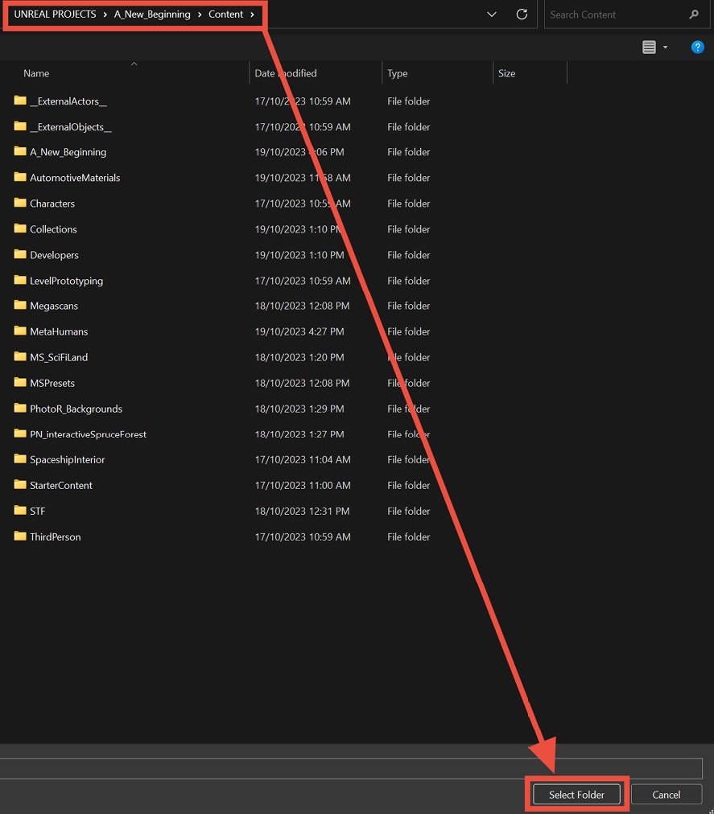Select the PN_interactiveSpruceForest folder icon

[x=20, y=434]
